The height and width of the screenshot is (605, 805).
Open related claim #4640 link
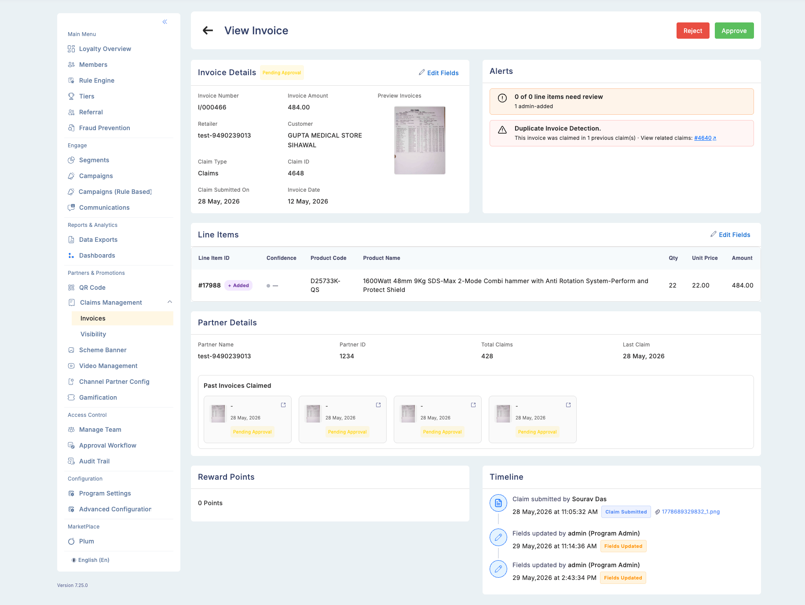click(705, 138)
